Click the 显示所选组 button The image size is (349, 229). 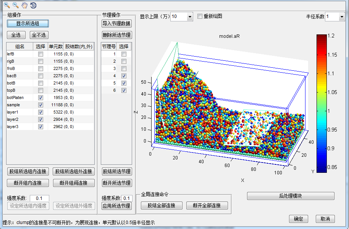27,23
